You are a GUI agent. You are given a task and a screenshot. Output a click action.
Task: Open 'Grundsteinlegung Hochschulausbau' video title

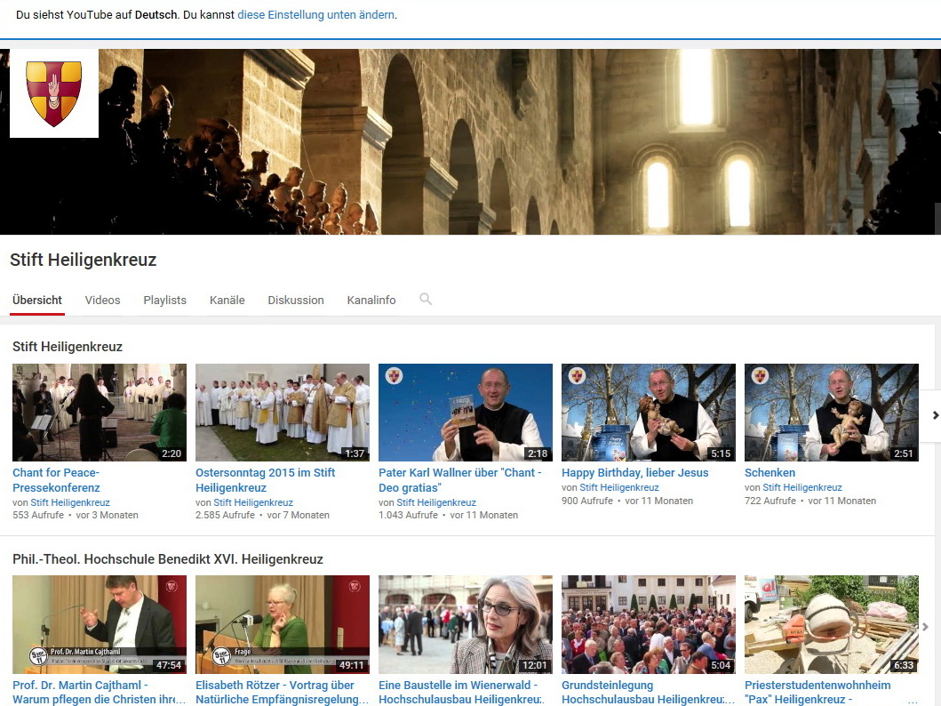[x=648, y=692]
